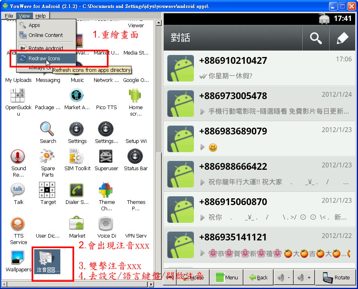Launch the Voice Dialer app icon
Image resolution: width=358 pixels, height=289 pixels.
click(106, 224)
